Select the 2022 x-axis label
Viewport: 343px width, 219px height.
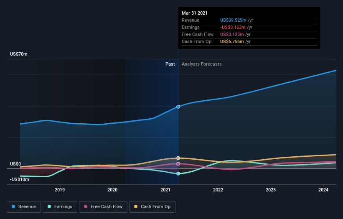[218, 190]
